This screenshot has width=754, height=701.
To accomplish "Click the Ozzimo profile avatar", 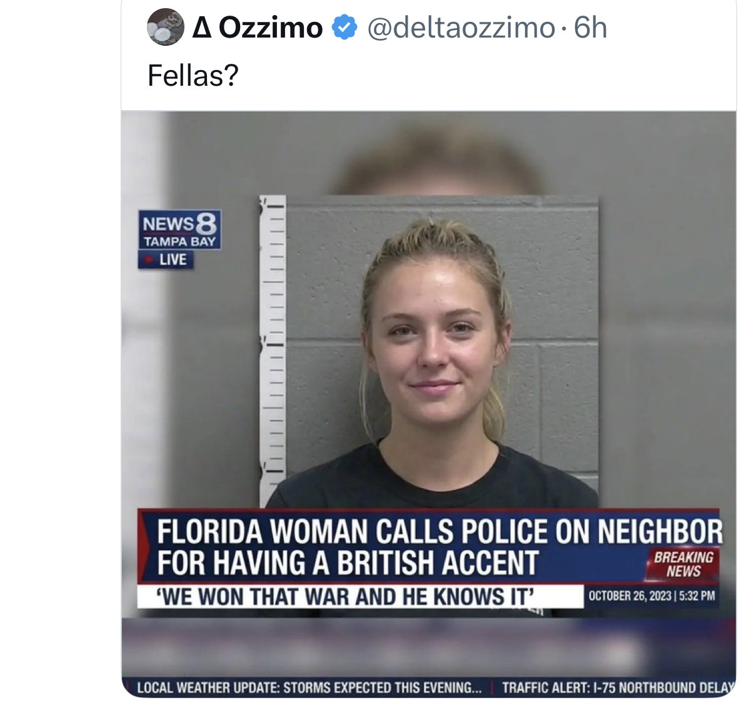I will 166,28.
